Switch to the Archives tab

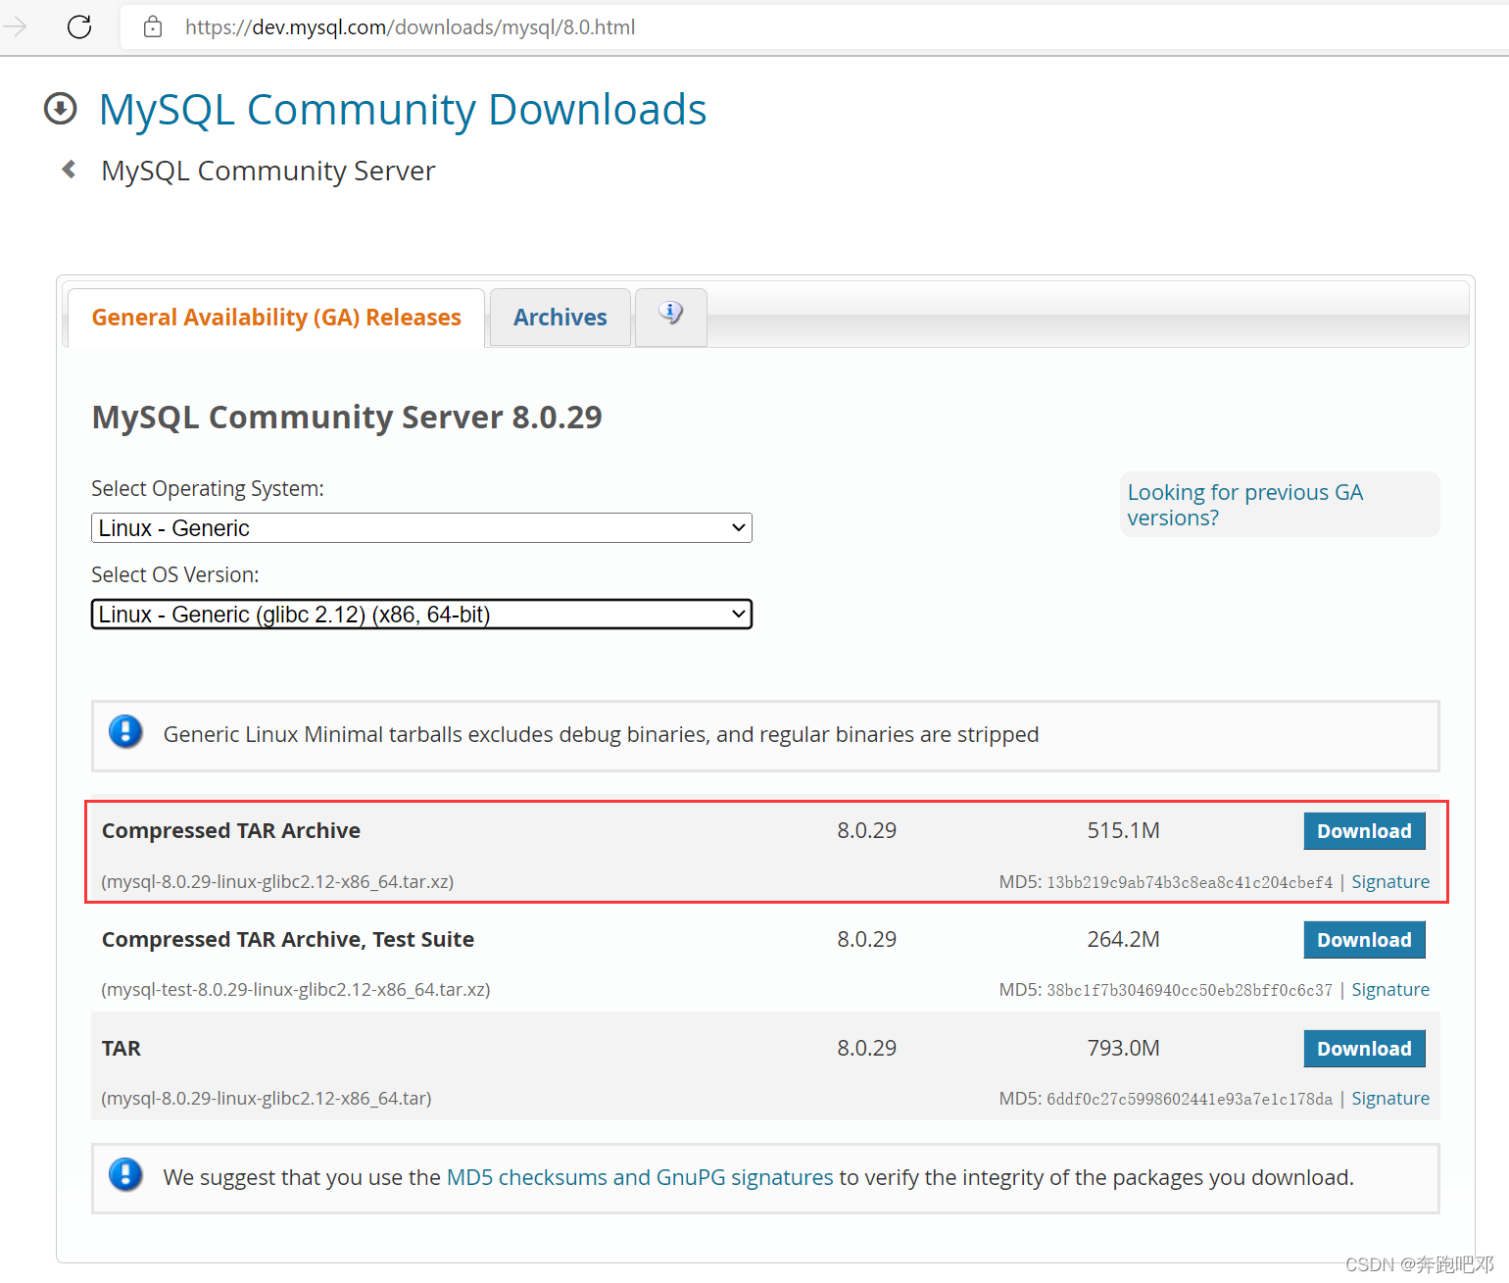tap(560, 318)
